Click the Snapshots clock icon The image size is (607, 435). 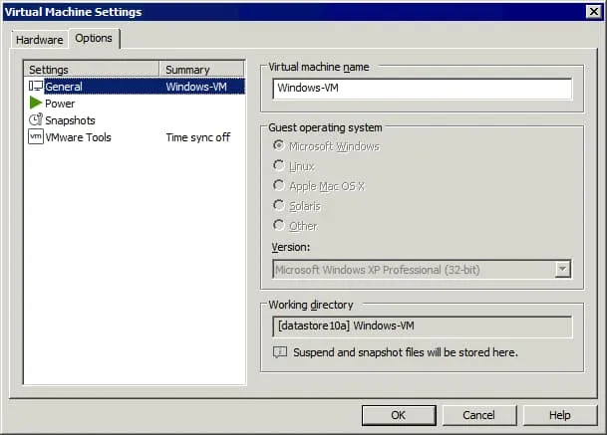tap(35, 120)
